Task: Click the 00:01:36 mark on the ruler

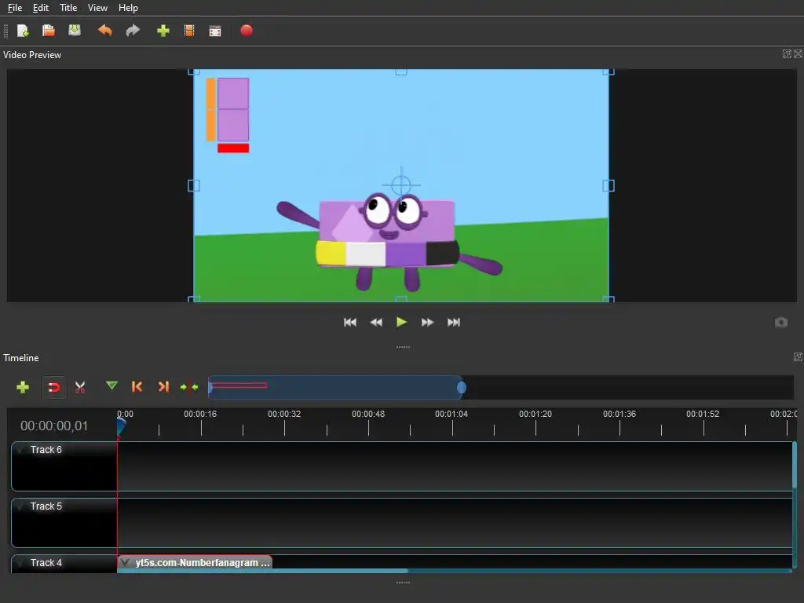Action: 619,414
